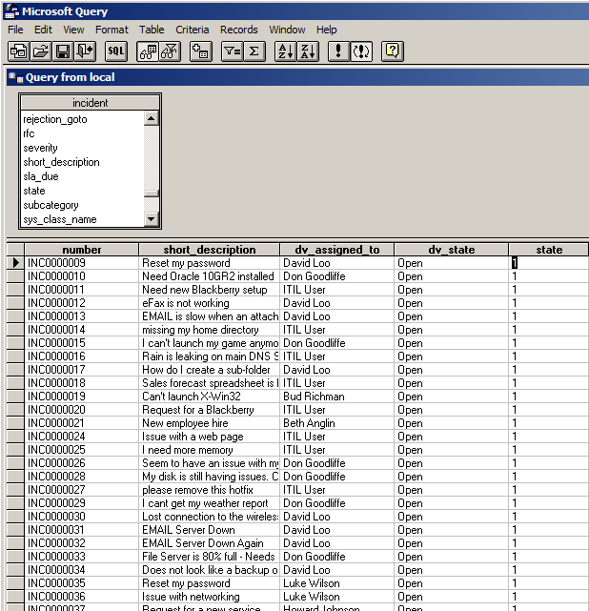This screenshot has height=611, width=589.
Task: Click the Open Query folder icon
Action: pos(41,51)
